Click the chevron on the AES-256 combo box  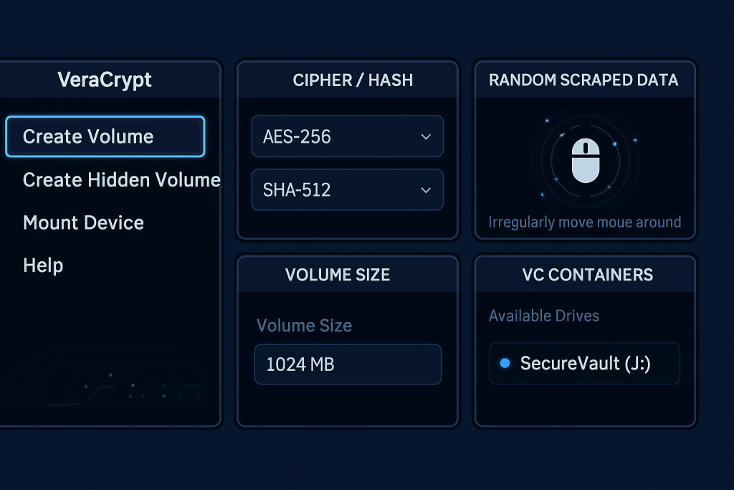pos(427,136)
